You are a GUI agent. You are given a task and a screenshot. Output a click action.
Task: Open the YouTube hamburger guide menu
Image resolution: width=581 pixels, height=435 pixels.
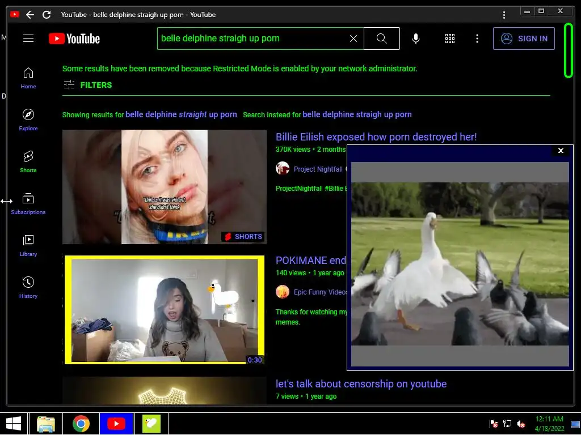tap(28, 39)
